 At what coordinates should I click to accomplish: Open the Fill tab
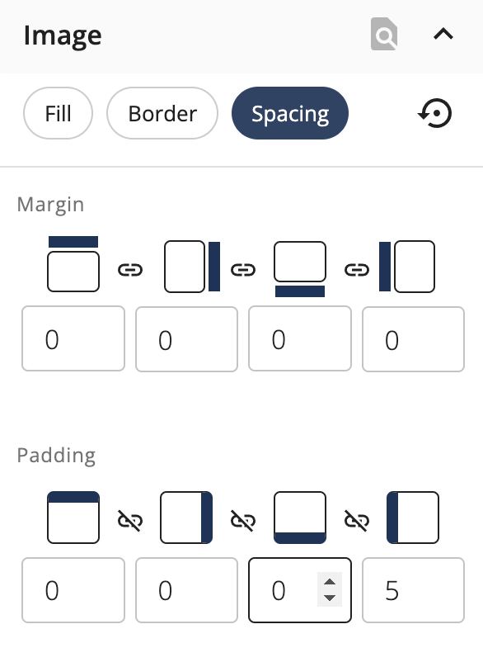tap(59, 113)
